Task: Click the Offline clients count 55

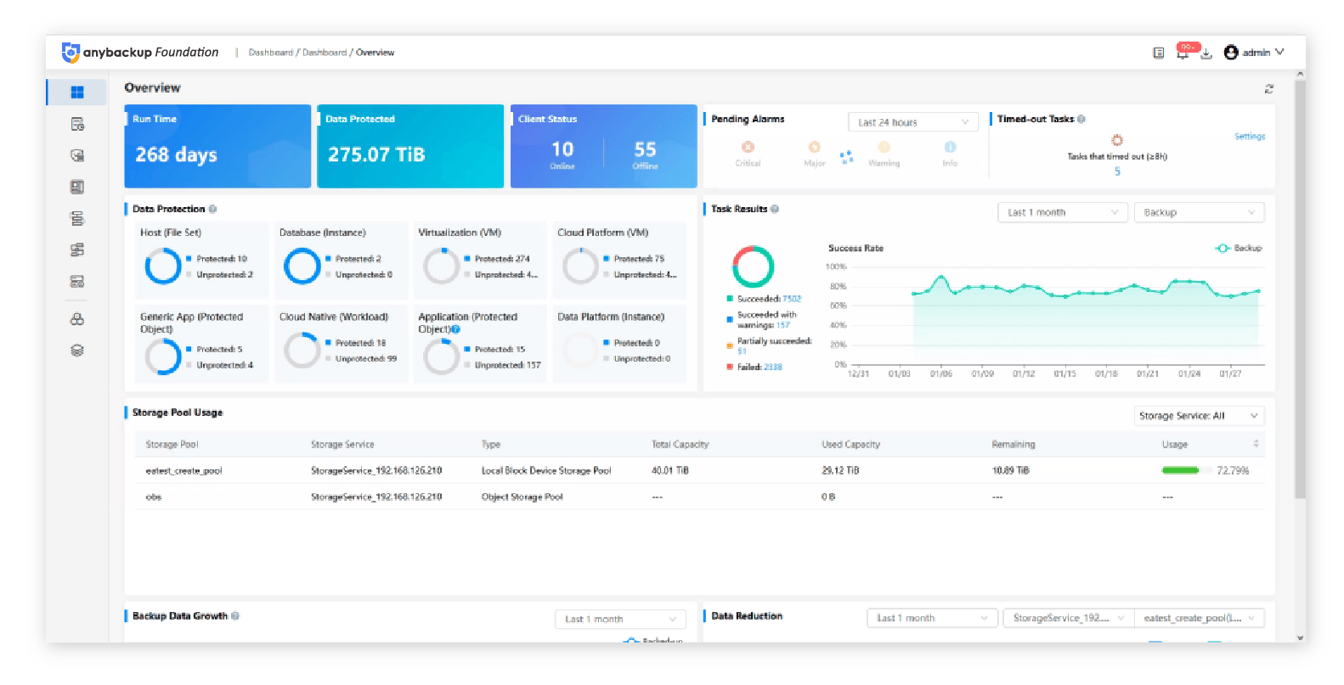Action: click(645, 150)
